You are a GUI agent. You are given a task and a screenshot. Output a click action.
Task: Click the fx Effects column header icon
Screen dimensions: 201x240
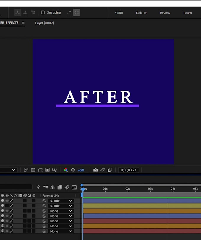click(x=16, y=195)
